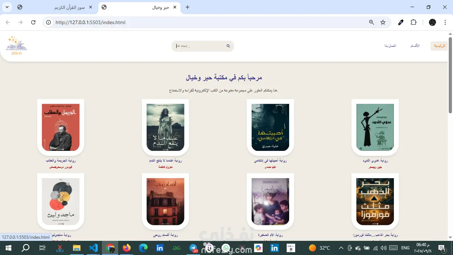Click the page vertical scrollbar thumb
The height and width of the screenshot is (255, 453).
(450, 75)
